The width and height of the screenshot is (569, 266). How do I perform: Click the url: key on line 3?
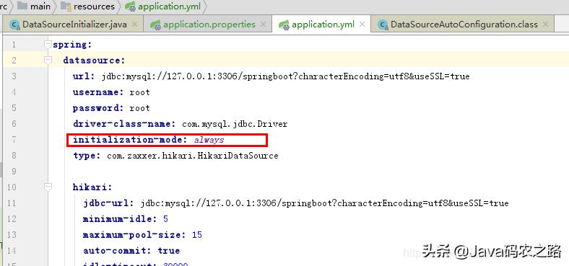[x=84, y=76]
